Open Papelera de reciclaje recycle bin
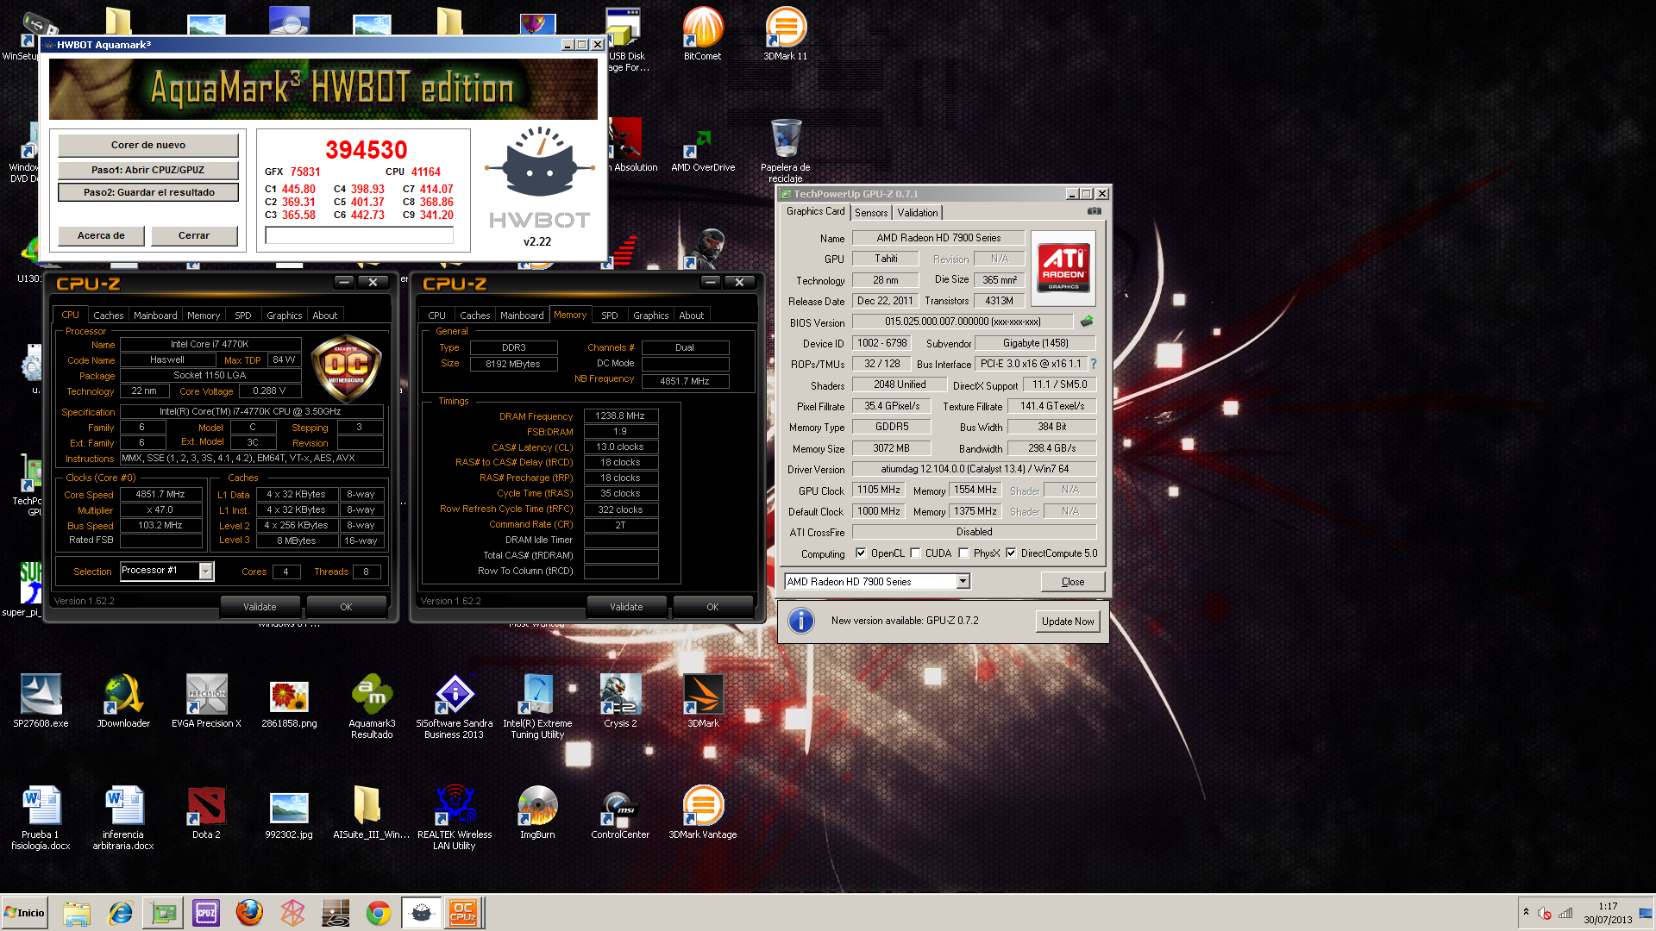Viewport: 1656px width, 931px height. pyautogui.click(x=786, y=150)
